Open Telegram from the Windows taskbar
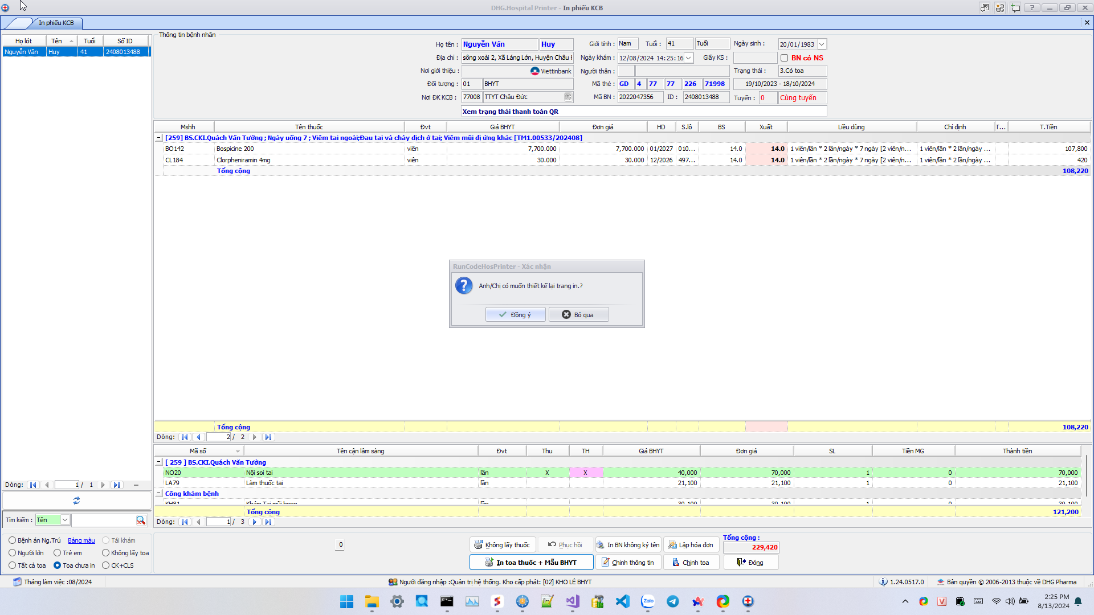This screenshot has height=615, width=1094. (673, 601)
